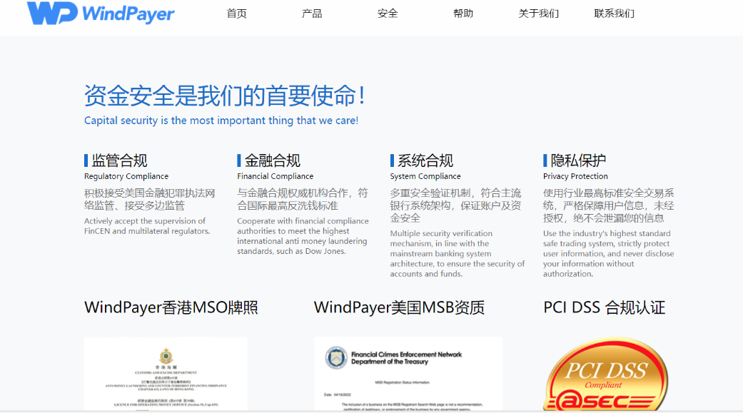Image resolution: width=743 pixels, height=413 pixels.
Task: Click the 资金安全是我们的首要使命 headline
Action: 225,96
